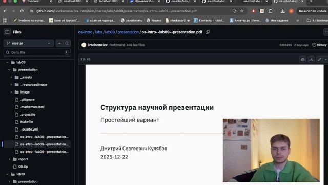The height and width of the screenshot is (185, 328).
Task: Edit the file with the pencil icon
Action: [319, 60]
